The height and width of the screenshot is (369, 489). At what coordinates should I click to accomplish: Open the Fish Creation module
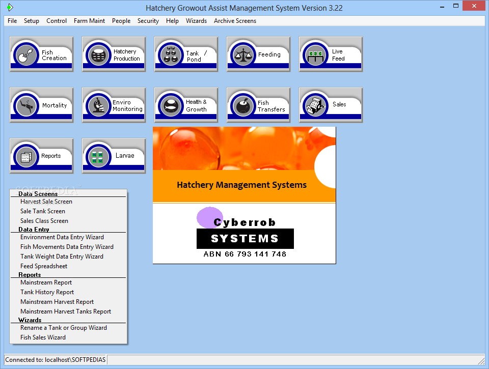41,54
